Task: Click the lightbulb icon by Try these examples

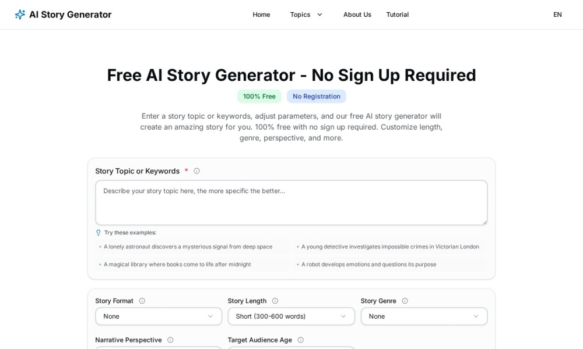Action: tap(99, 233)
